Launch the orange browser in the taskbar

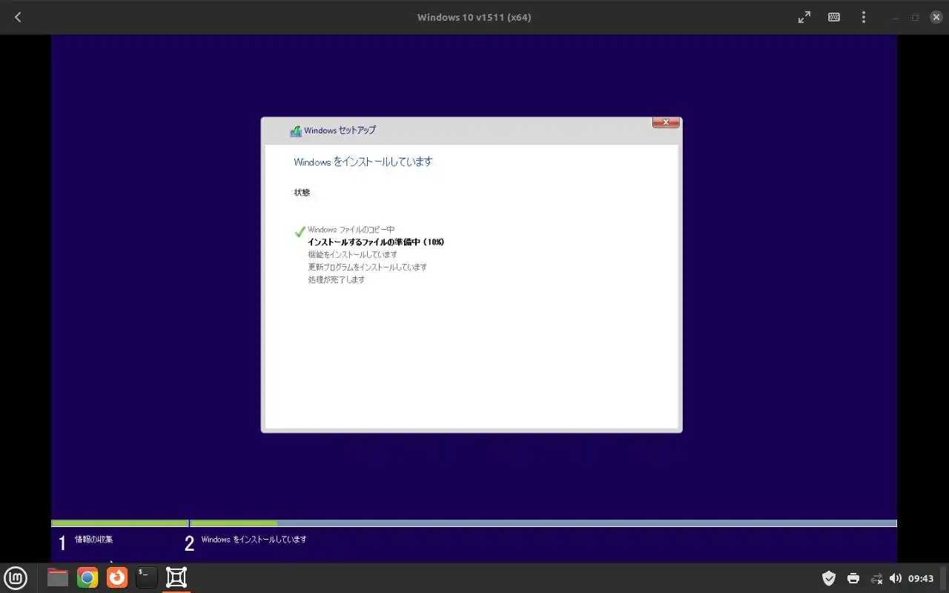coord(117,577)
